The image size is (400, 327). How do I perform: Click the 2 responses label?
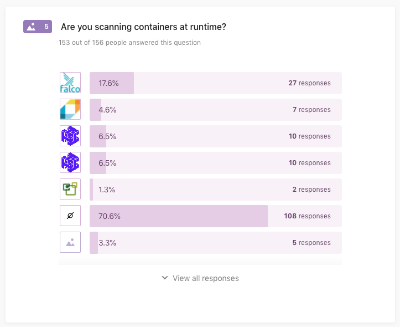(311, 190)
